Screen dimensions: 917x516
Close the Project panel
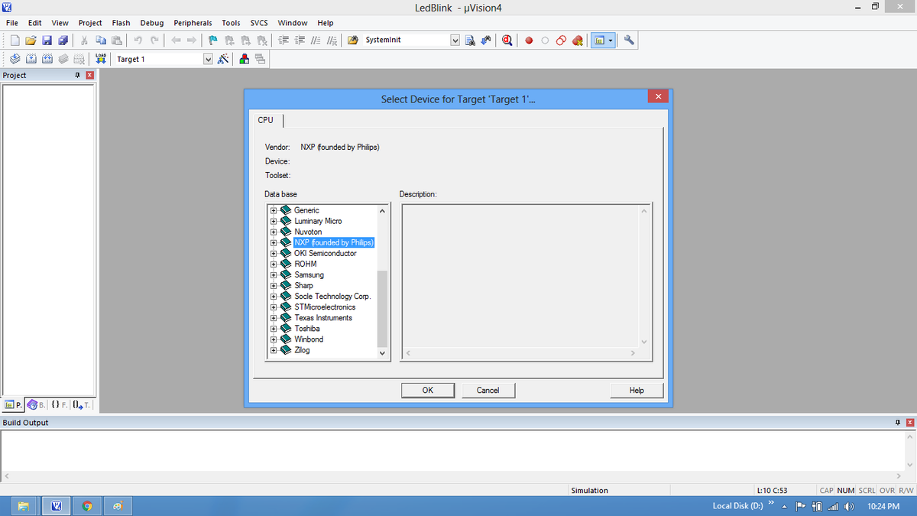pos(89,75)
